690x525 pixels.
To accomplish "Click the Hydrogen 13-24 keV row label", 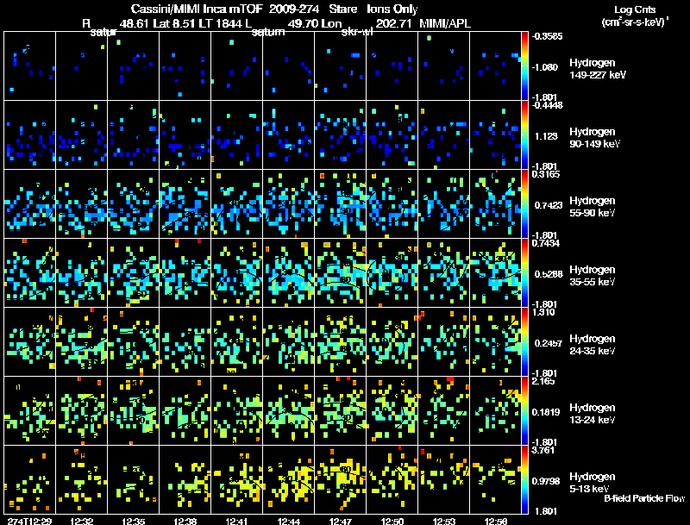I will (x=593, y=414).
